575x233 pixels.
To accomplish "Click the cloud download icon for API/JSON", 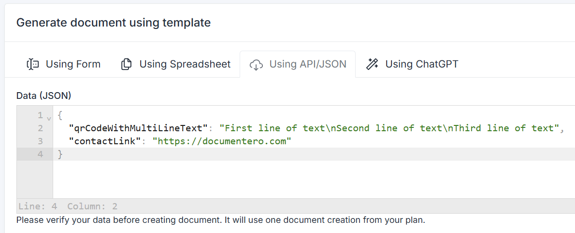I will tap(256, 64).
